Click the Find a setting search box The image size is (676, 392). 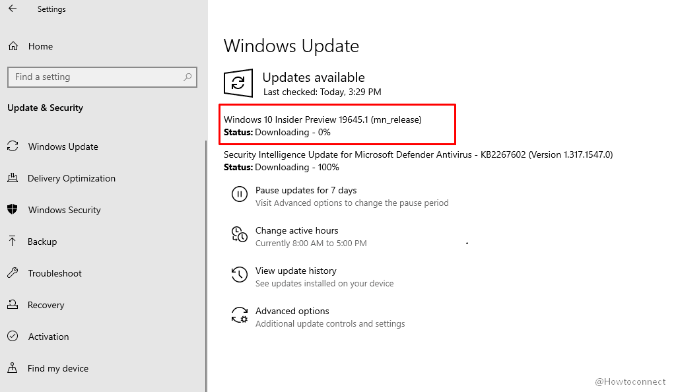[102, 77]
